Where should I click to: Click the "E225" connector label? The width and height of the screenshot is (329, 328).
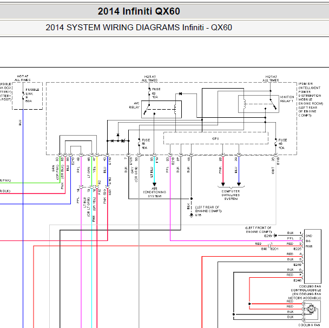(297, 249)
